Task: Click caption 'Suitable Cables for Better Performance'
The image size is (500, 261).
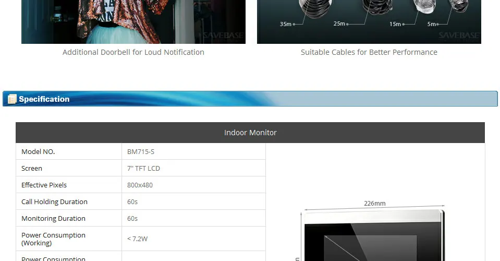Action: [369, 52]
